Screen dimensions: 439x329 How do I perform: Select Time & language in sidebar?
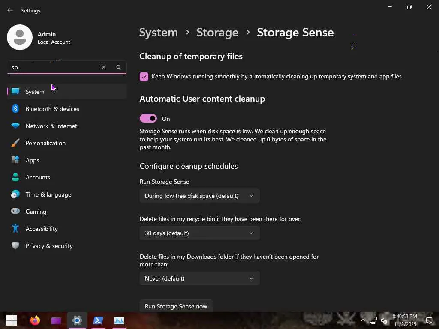point(48,194)
